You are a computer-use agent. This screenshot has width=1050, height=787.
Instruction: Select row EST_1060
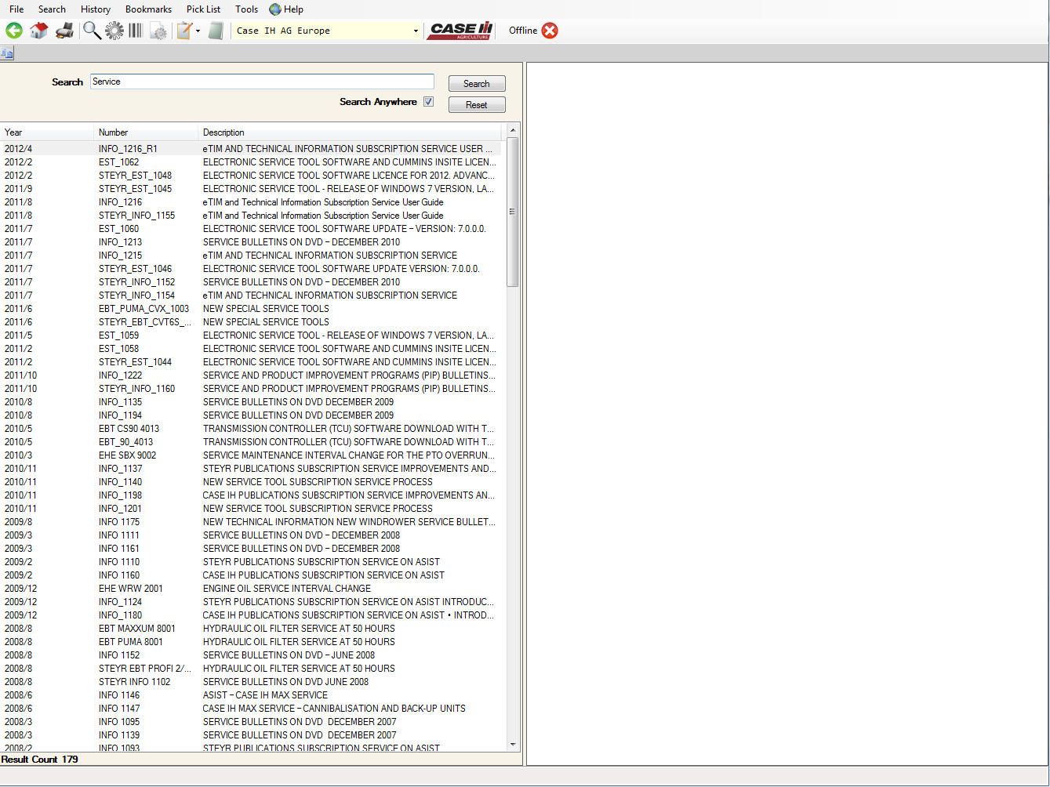[251, 229]
